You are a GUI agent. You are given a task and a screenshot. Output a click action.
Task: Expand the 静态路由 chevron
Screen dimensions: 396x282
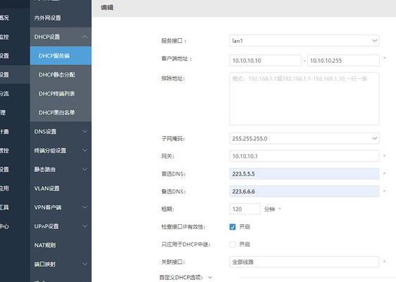pyautogui.click(x=85, y=169)
